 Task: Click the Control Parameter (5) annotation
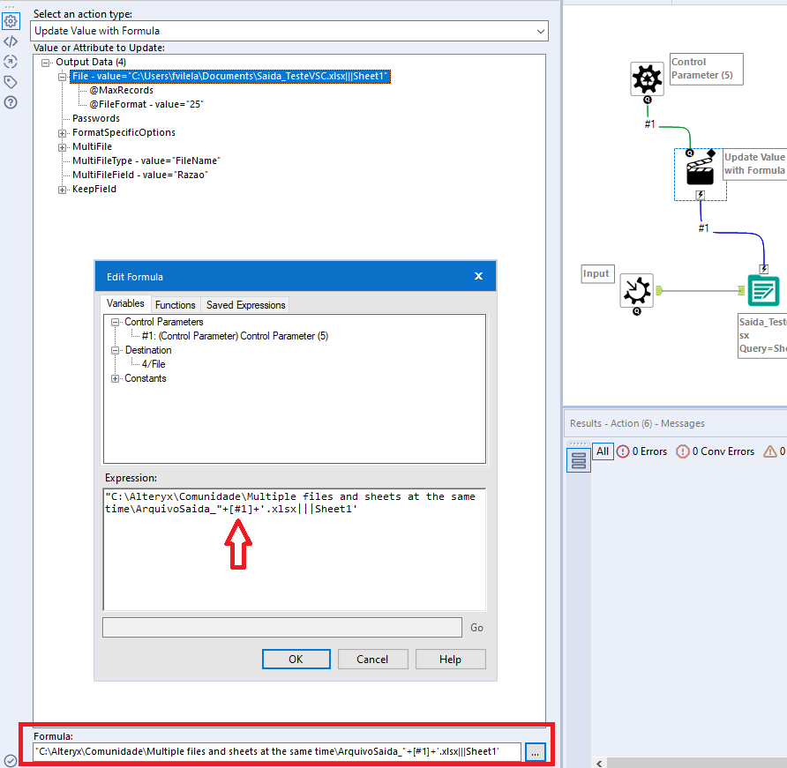coord(706,69)
